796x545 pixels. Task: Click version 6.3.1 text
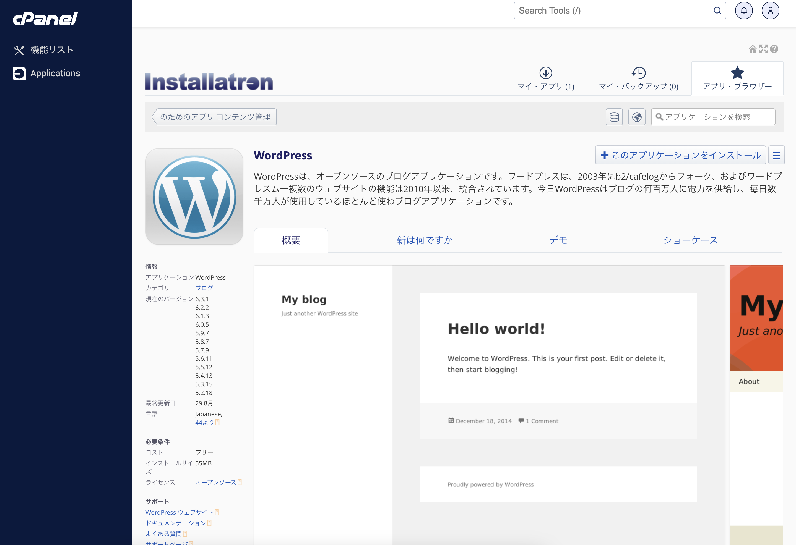point(202,299)
